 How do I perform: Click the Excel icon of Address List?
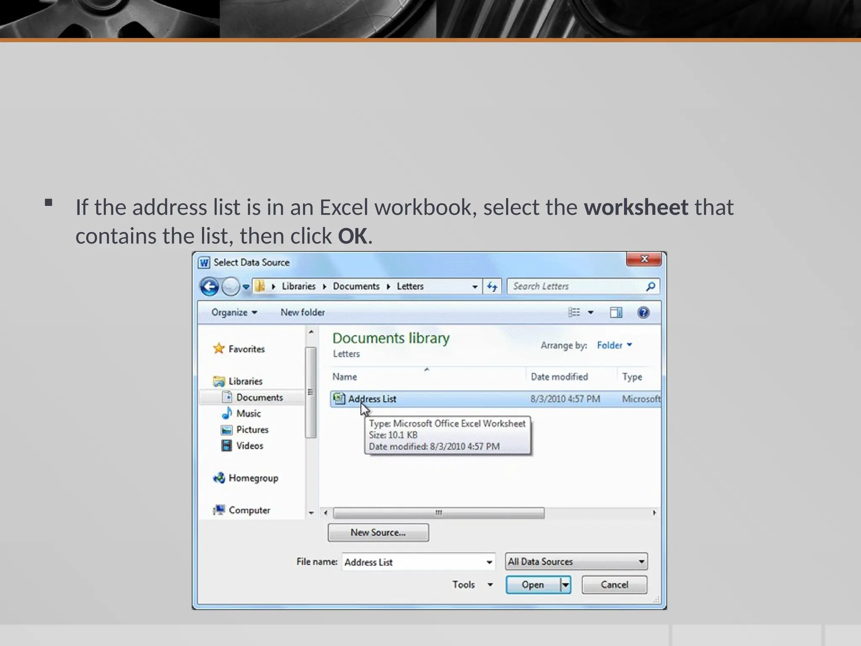pyautogui.click(x=339, y=399)
